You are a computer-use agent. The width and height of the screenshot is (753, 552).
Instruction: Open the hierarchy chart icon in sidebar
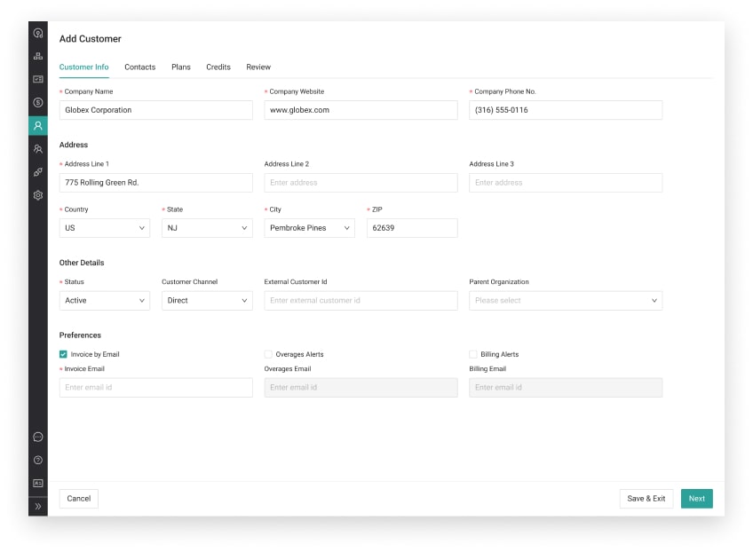[38, 56]
